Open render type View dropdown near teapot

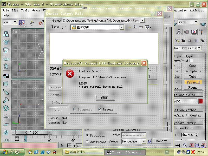point(196,22)
